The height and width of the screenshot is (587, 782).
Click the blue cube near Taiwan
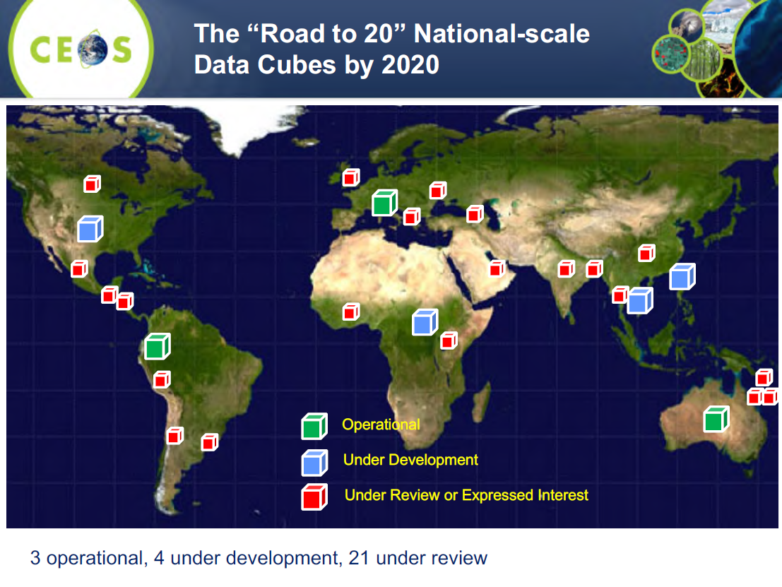682,276
